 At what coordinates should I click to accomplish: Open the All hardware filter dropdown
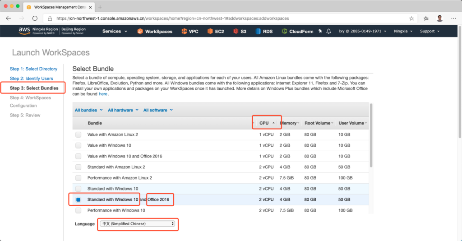(123, 110)
